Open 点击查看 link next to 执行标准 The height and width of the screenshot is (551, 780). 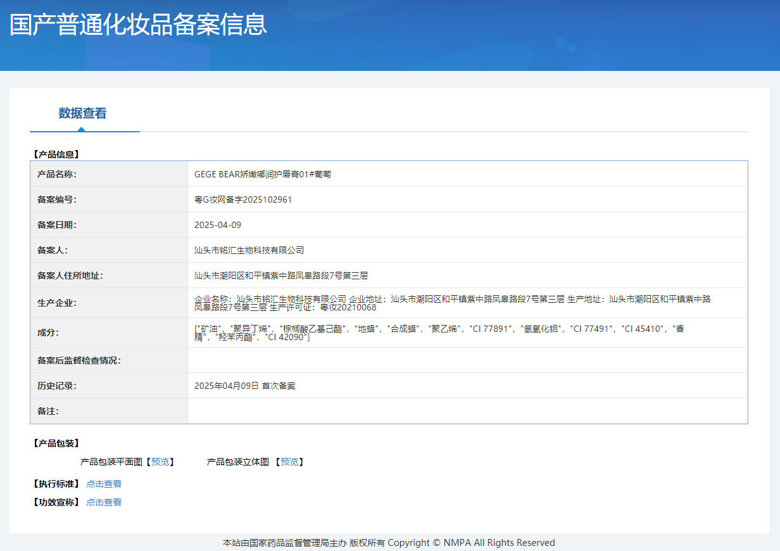(104, 484)
